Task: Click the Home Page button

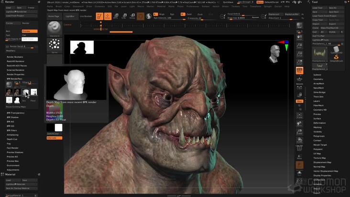Action: coord(54,16)
